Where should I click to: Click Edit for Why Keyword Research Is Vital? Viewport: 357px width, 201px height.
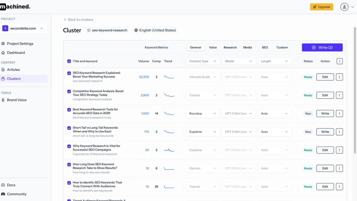(325, 150)
